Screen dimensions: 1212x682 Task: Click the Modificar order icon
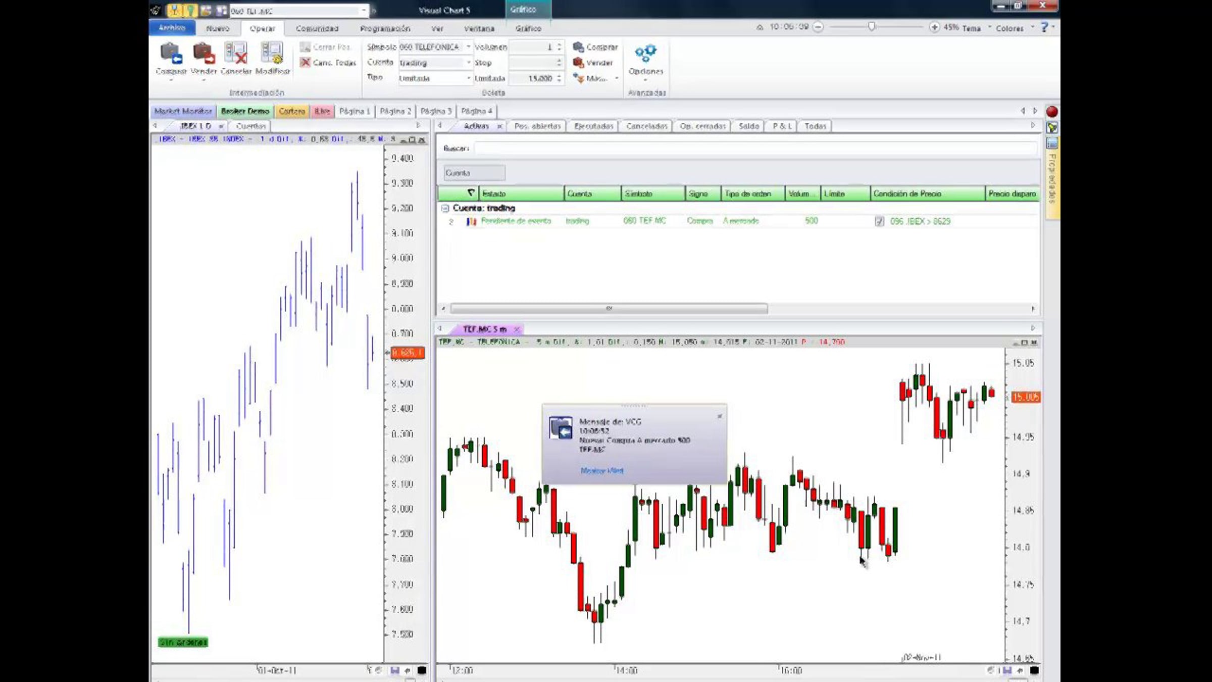272,54
